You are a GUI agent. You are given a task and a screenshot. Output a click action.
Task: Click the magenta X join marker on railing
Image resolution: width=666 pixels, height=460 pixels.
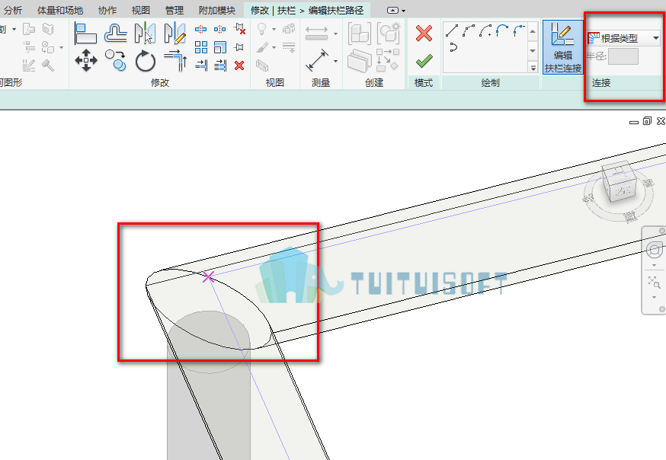point(208,276)
